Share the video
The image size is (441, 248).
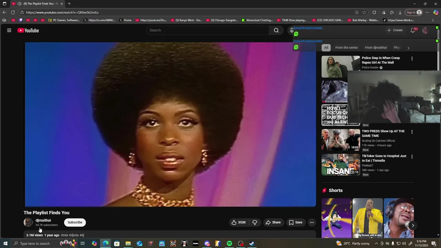(x=273, y=223)
